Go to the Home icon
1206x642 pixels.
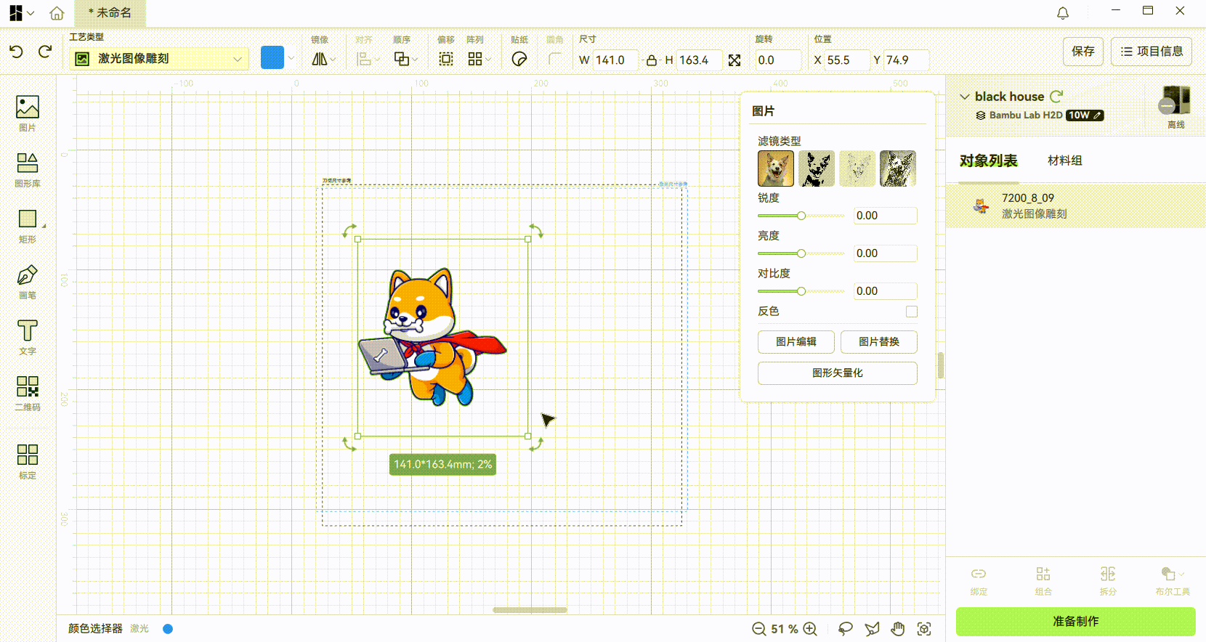(57, 13)
